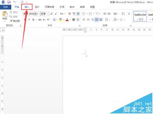The image size is (153, 114).
Task: Click the 复制 copy button
Action: pyautogui.click(x=13, y=16)
